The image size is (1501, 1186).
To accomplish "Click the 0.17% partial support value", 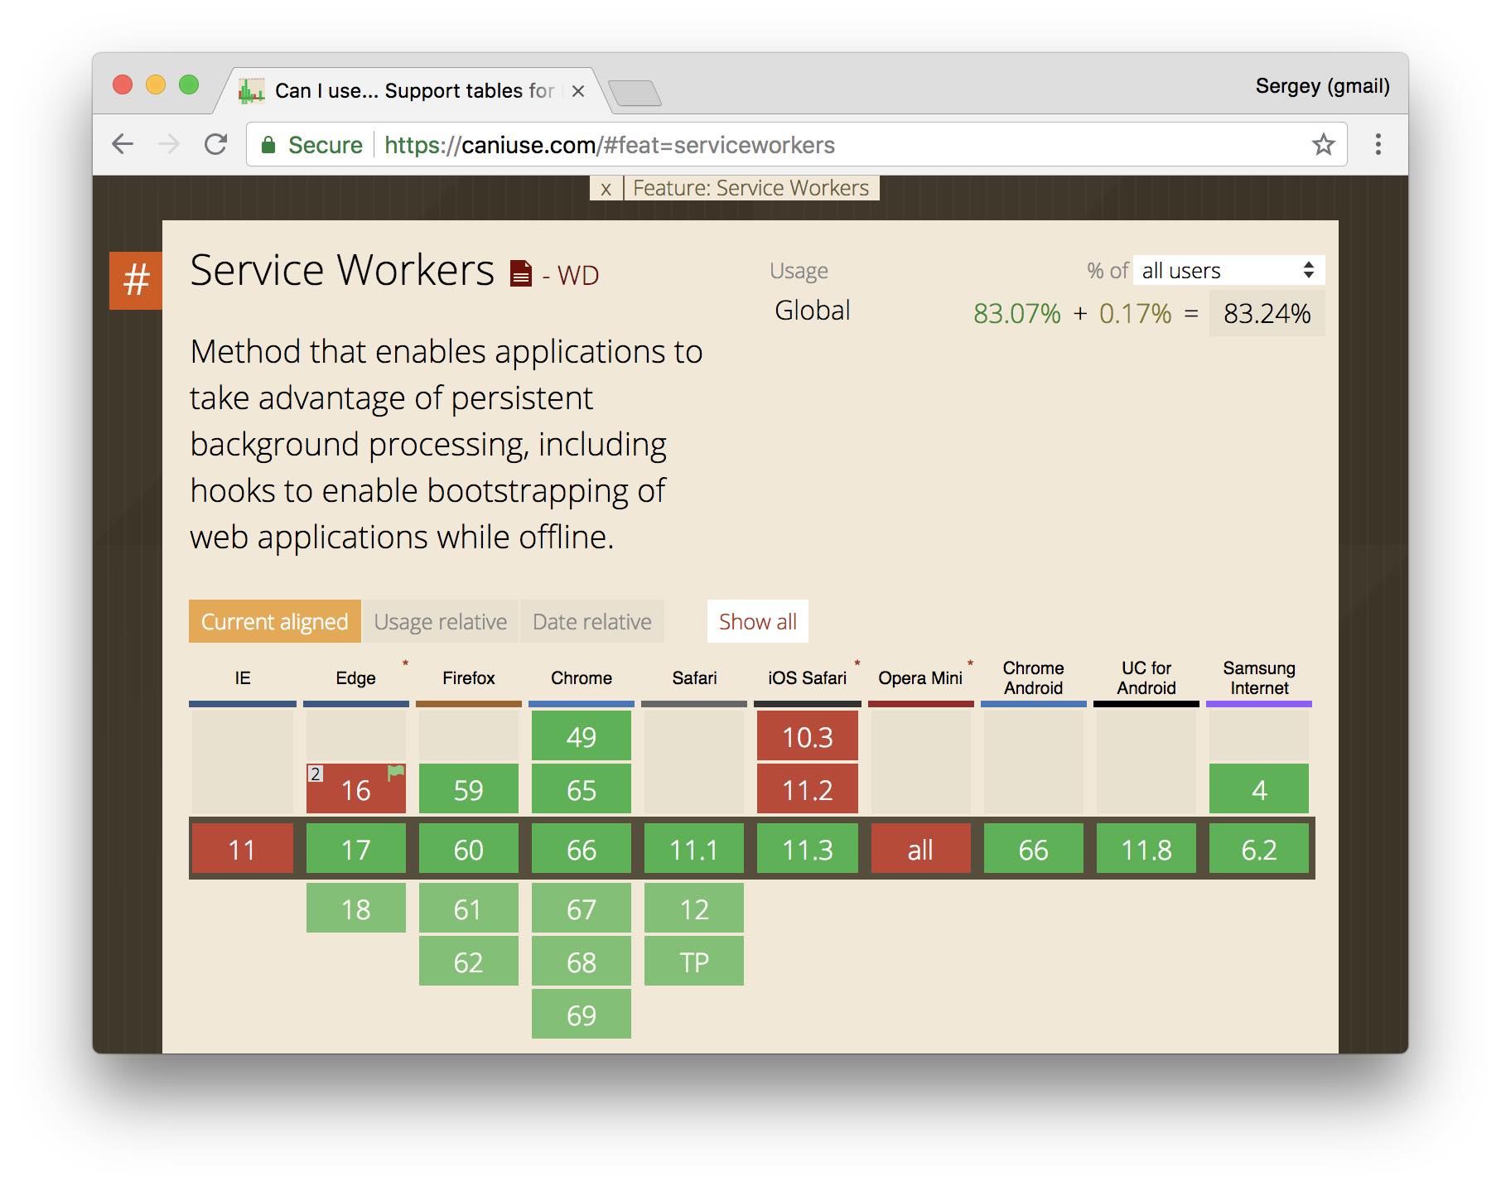I will (1135, 314).
